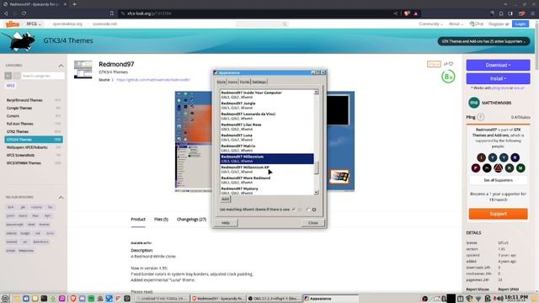Open the XFCE dropdown in site header

tap(34, 24)
